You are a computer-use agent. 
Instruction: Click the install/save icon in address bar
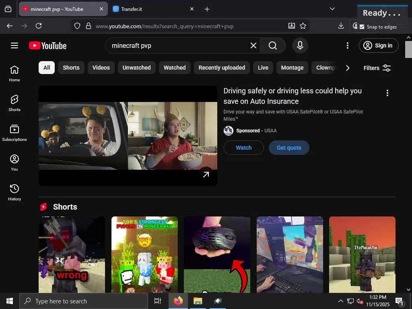292,25
